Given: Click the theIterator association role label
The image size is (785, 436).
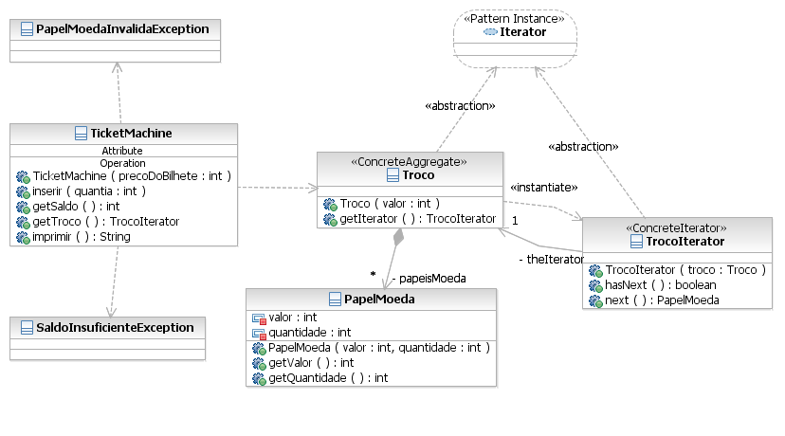Looking at the screenshot, I should (x=551, y=259).
